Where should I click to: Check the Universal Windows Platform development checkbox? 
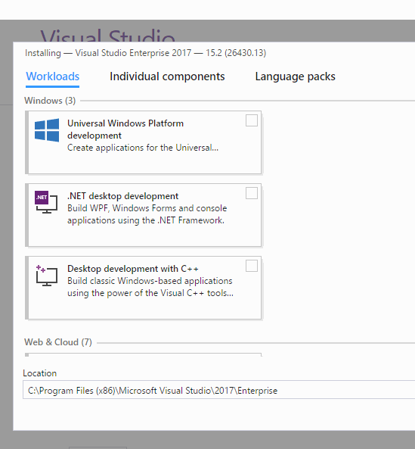[252, 120]
